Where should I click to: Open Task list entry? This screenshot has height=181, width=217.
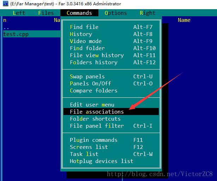point(111,154)
